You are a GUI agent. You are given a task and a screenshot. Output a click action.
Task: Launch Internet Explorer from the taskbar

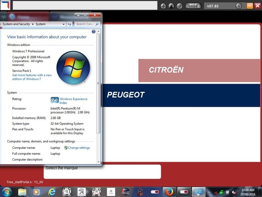pyautogui.click(x=52, y=192)
